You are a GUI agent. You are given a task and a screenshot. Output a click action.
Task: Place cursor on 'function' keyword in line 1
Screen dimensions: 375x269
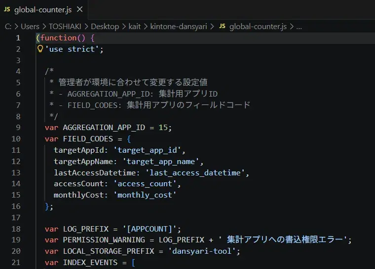[58, 38]
